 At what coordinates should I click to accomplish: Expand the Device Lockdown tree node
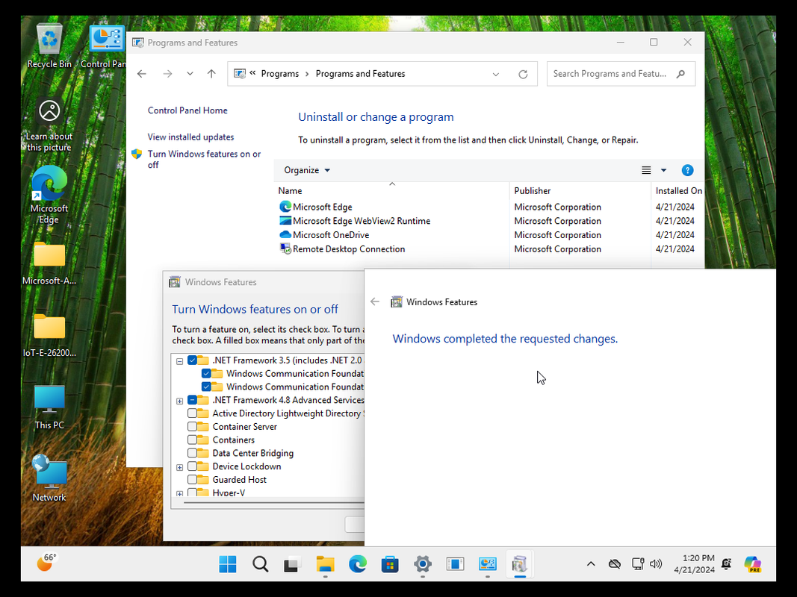tap(179, 467)
